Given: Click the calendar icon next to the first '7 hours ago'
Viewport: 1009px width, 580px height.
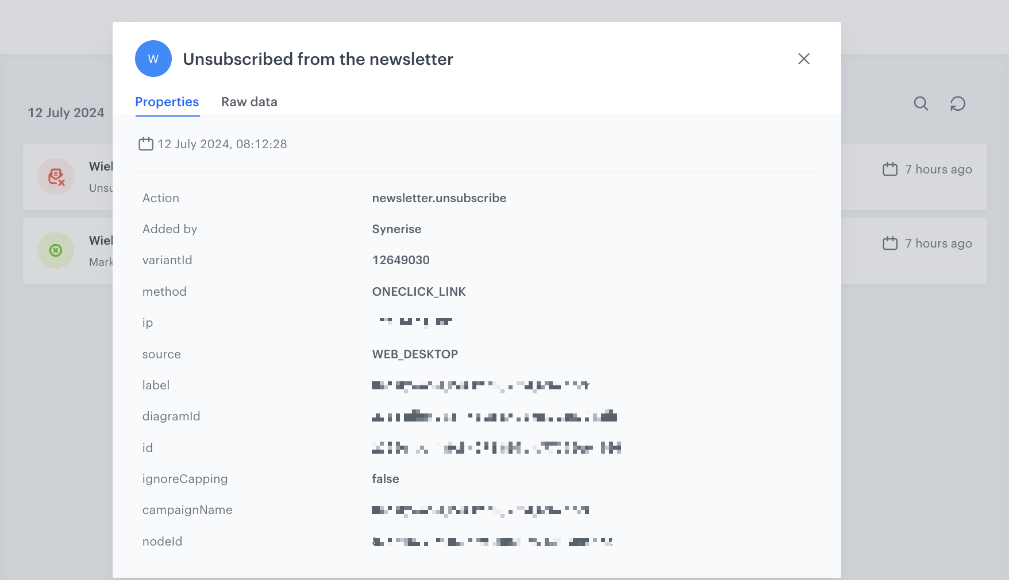Looking at the screenshot, I should (890, 169).
